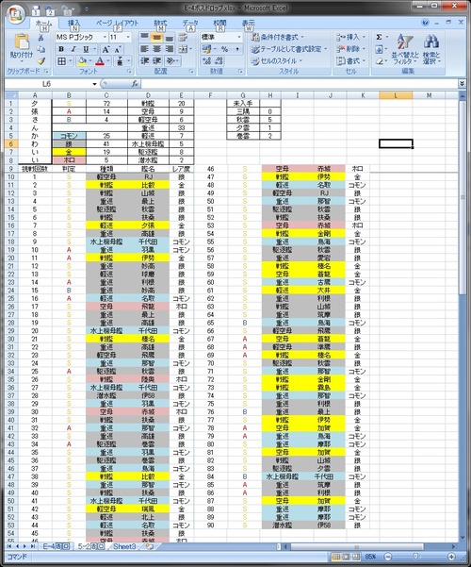The height and width of the screenshot is (567, 471).
Task: Toggle center horizontal text alignment
Action: (156, 49)
